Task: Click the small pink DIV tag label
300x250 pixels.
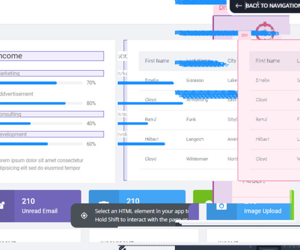Action: coord(245,36)
